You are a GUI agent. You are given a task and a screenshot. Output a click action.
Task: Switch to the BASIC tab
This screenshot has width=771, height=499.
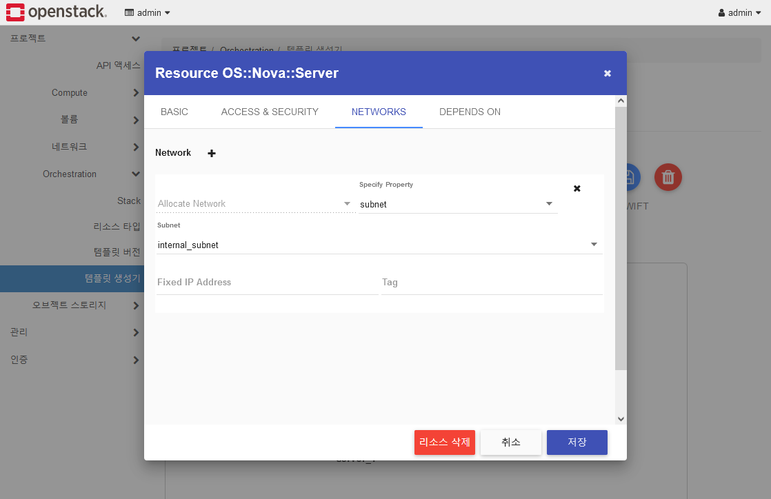coord(174,112)
